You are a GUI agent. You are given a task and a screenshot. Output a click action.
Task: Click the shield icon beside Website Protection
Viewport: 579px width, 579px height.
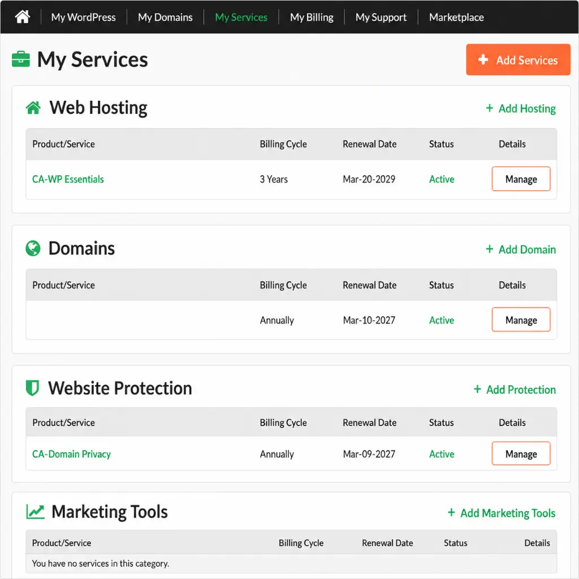(x=32, y=388)
